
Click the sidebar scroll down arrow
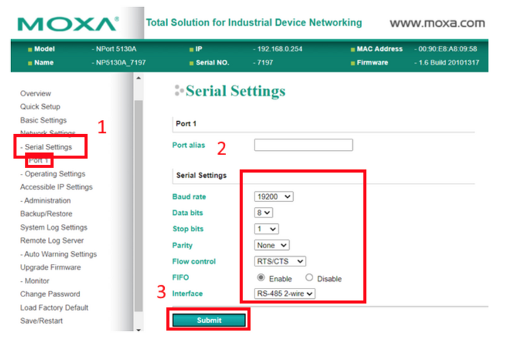139,330
